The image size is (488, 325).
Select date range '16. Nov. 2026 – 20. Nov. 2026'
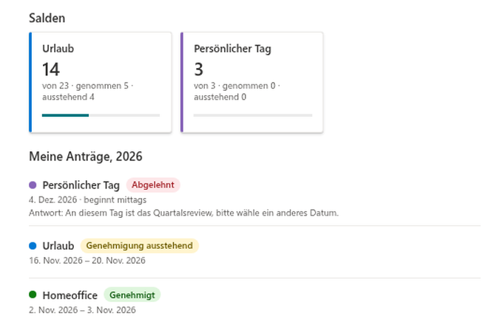point(87,260)
